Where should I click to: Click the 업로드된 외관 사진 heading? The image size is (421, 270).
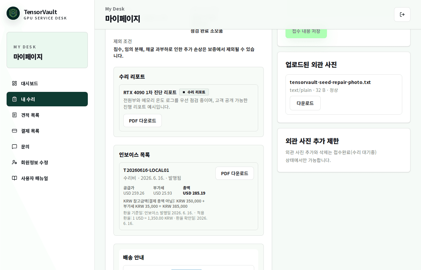pos(311,65)
